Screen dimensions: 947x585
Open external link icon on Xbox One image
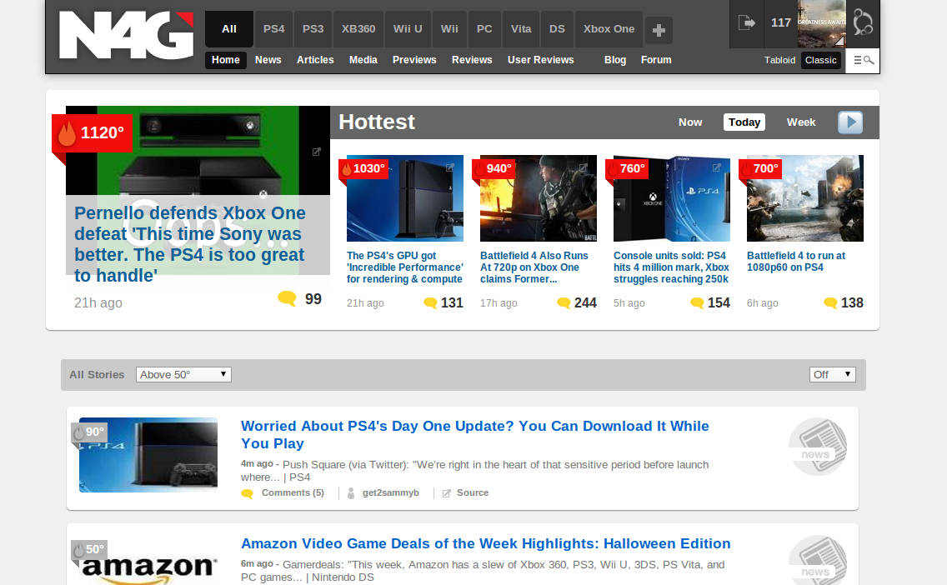pyautogui.click(x=317, y=152)
